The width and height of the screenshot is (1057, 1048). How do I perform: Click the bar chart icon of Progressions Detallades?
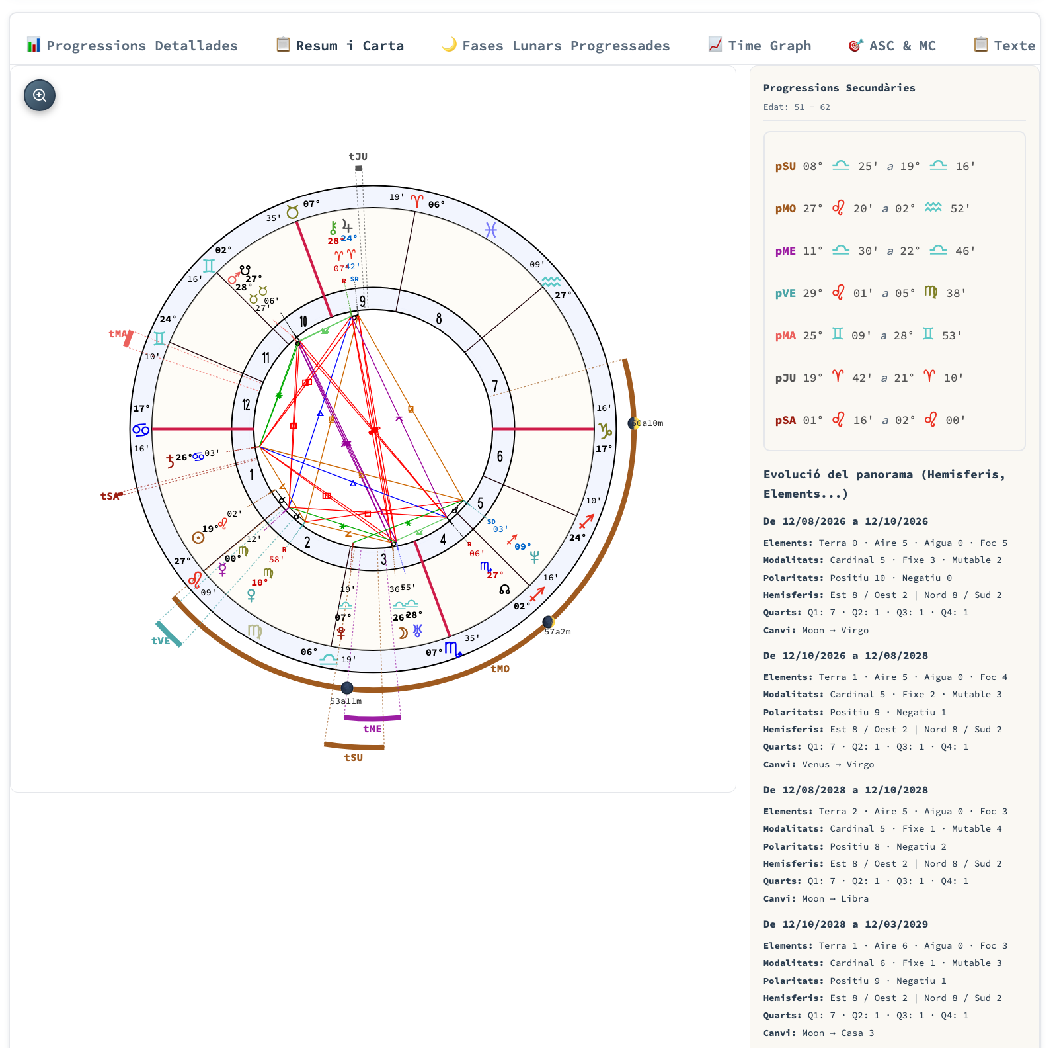pos(33,45)
